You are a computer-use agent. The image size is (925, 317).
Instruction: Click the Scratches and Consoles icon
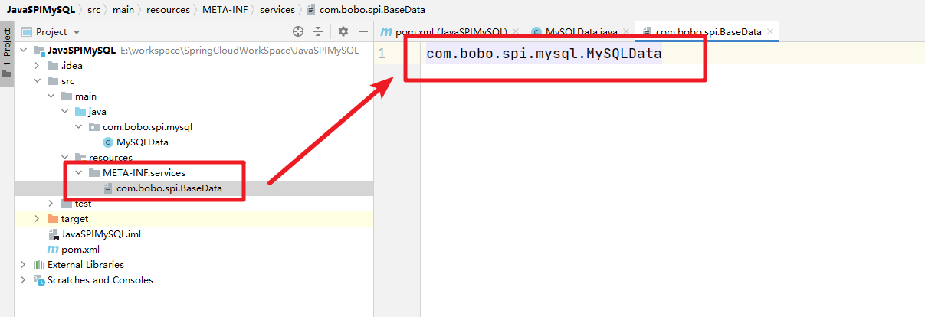pyautogui.click(x=39, y=279)
